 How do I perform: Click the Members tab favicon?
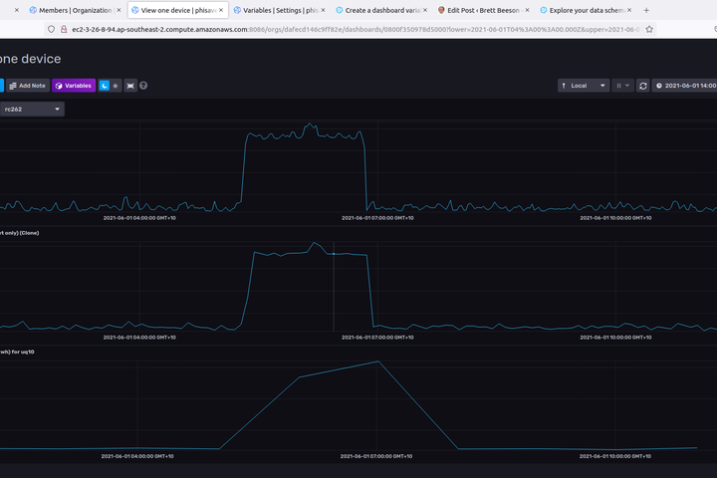click(33, 10)
